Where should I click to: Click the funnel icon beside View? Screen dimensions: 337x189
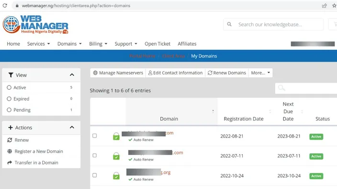coord(11,75)
